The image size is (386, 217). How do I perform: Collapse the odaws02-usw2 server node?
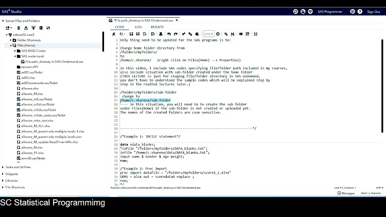click(7, 35)
